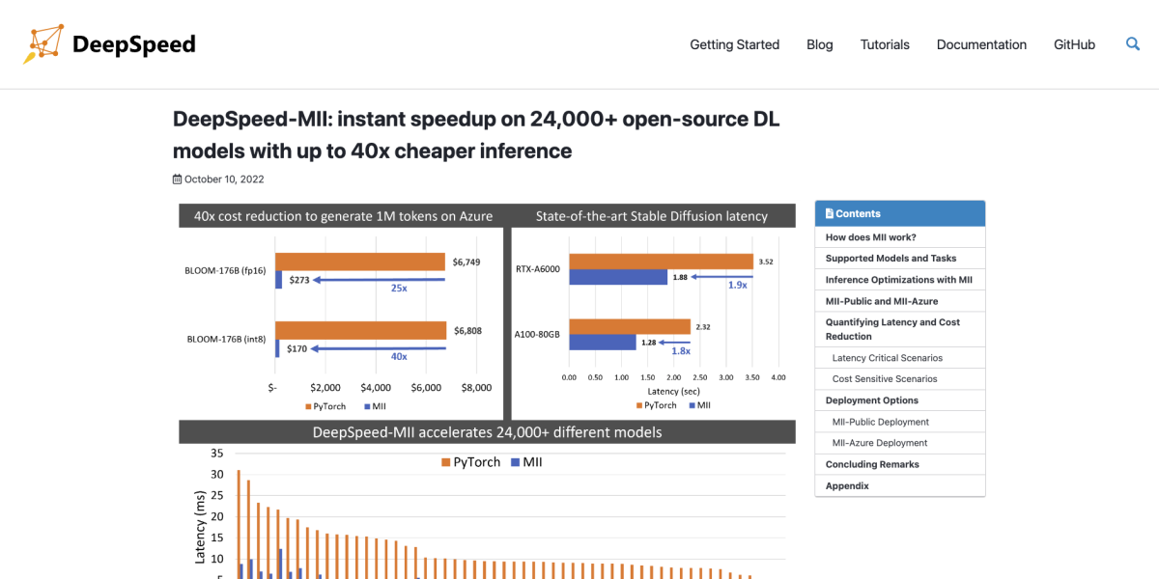
Task: Select 'Inference Optimizations with MII' link
Action: coord(896,279)
